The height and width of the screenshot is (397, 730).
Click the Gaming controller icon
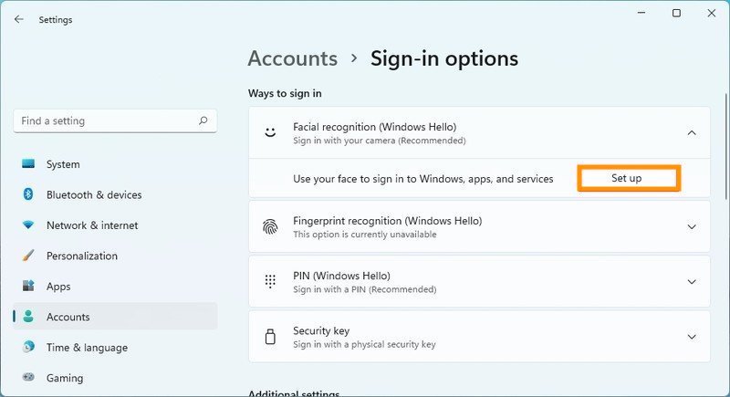pos(28,377)
